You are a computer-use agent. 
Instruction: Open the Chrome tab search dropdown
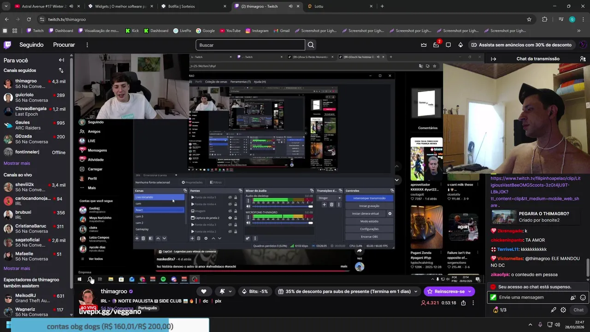pos(6,6)
